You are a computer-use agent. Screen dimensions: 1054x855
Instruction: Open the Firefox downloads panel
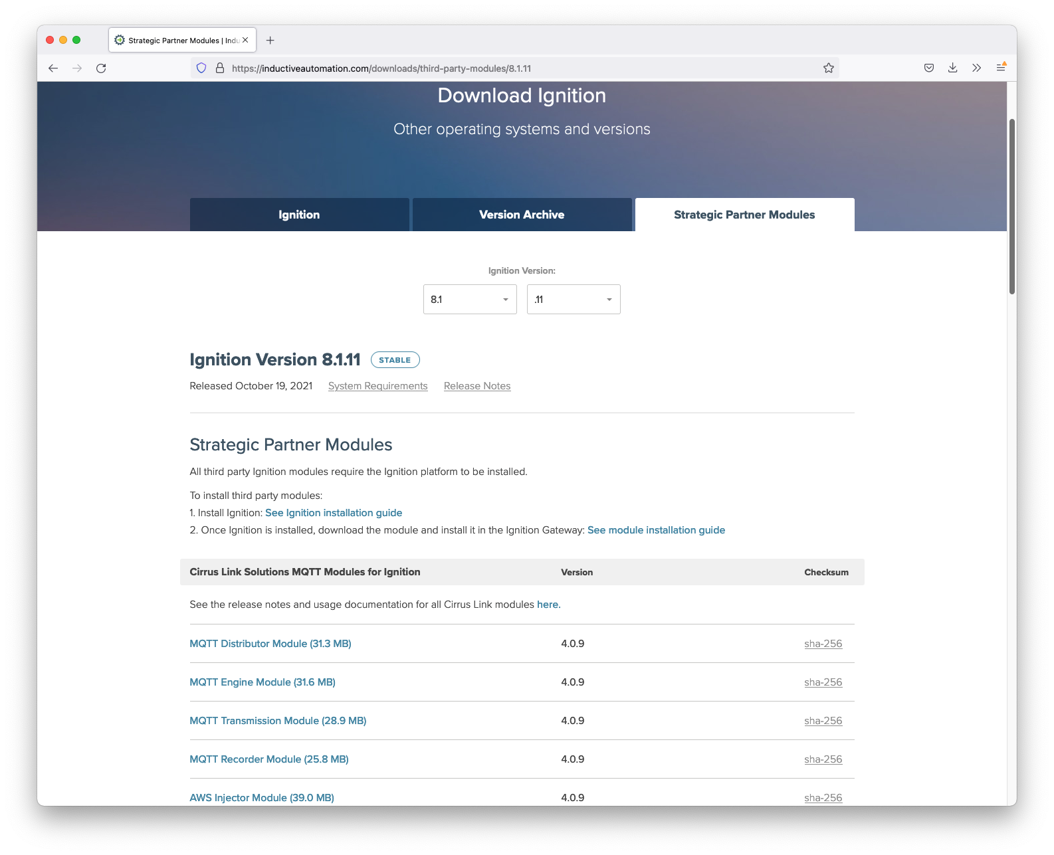tap(952, 68)
